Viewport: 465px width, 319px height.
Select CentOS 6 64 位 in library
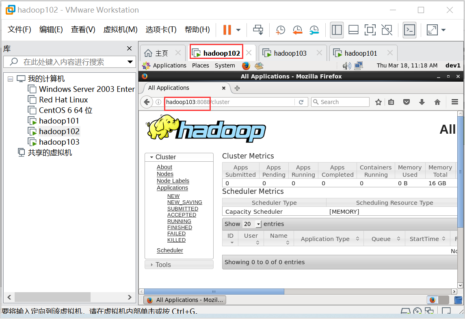(65, 111)
